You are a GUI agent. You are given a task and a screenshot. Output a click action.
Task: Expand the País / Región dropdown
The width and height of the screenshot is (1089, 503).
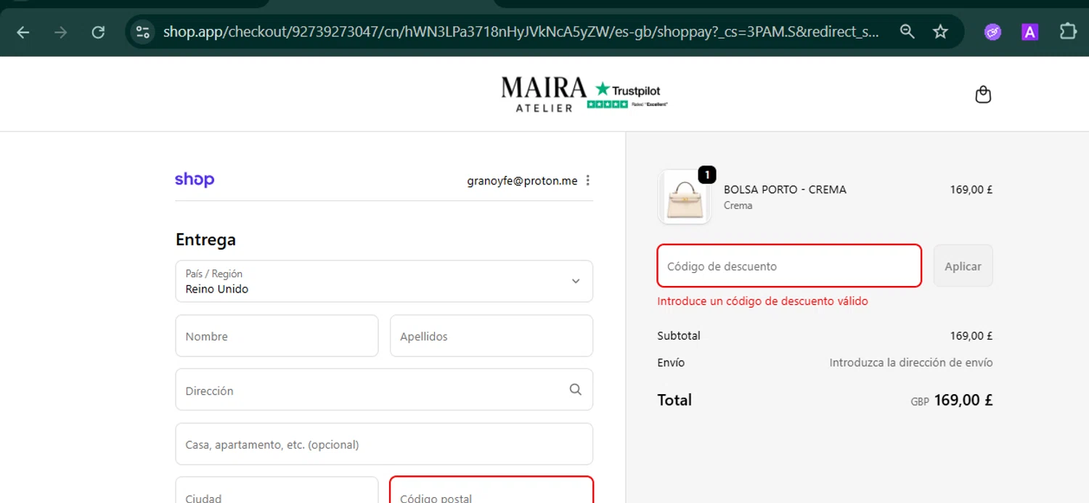(384, 281)
